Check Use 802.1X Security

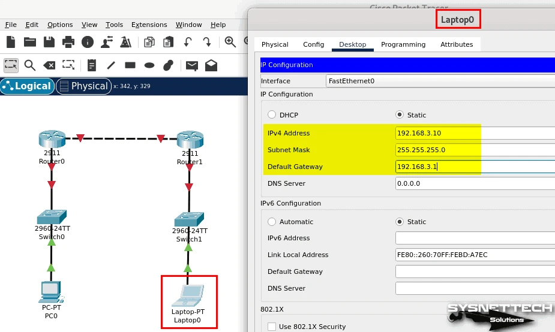272,327
